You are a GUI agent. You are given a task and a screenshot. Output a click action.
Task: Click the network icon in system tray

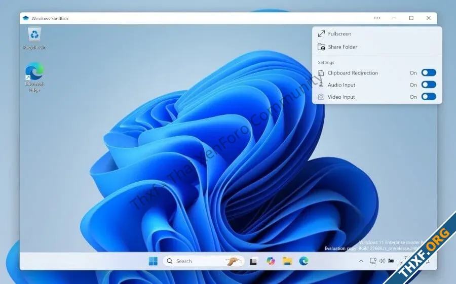click(373, 261)
